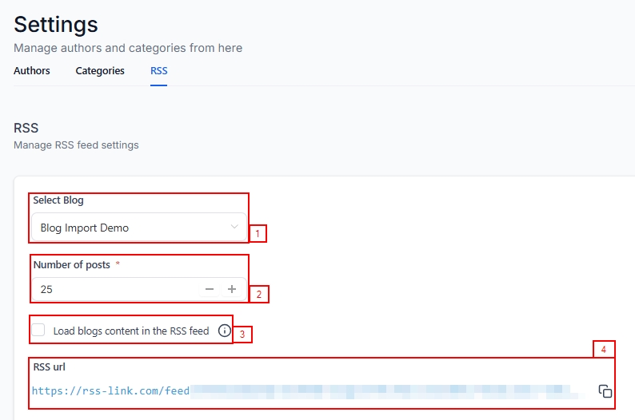Click the 'RSS url' label
The width and height of the screenshot is (635, 420).
point(50,367)
